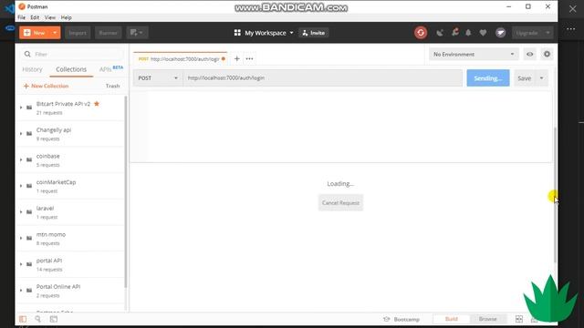Click the New button
The height and width of the screenshot is (328, 584).
click(x=35, y=33)
